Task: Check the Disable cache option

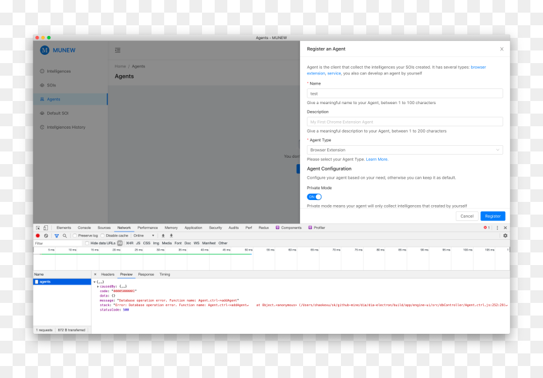Action: (x=102, y=236)
